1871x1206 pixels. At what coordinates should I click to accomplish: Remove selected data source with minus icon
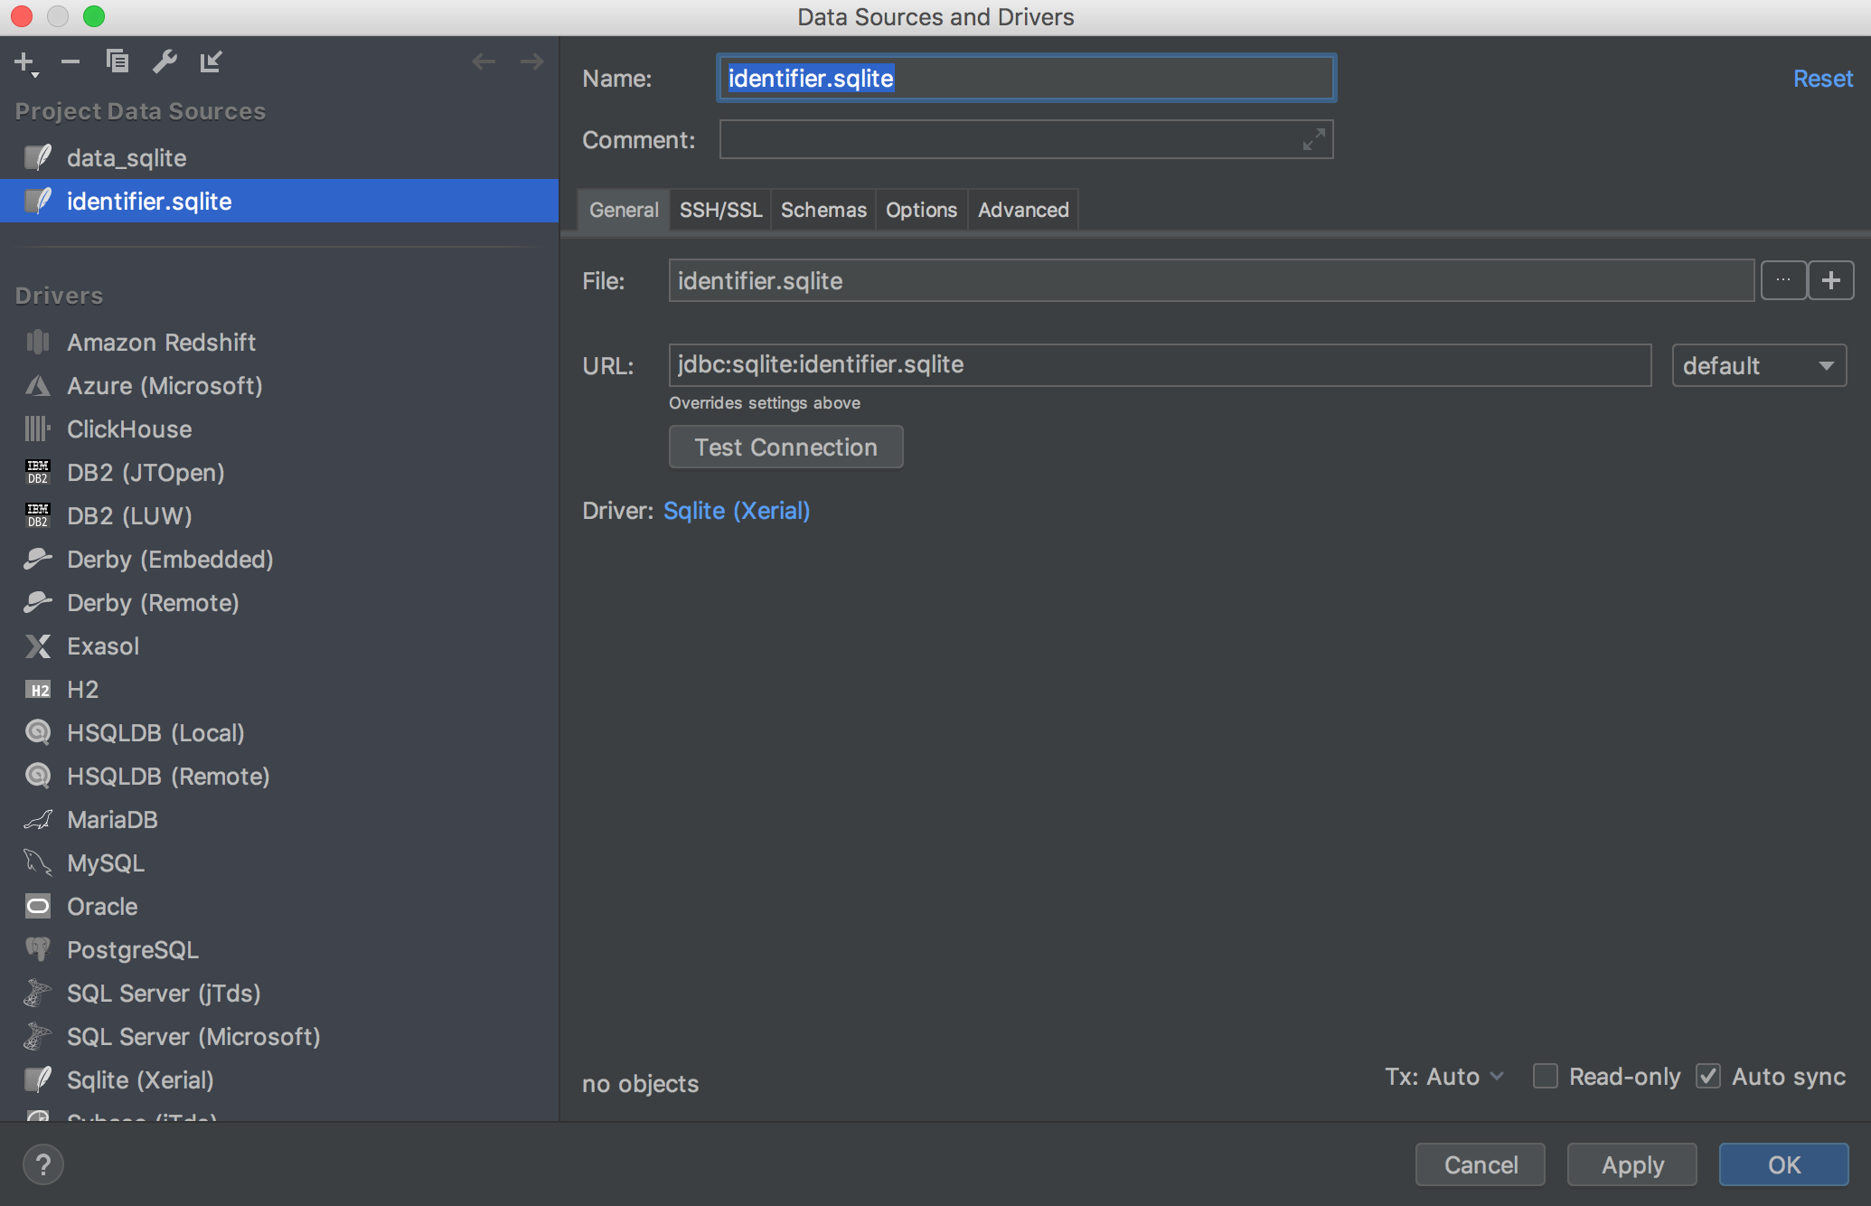click(x=71, y=61)
